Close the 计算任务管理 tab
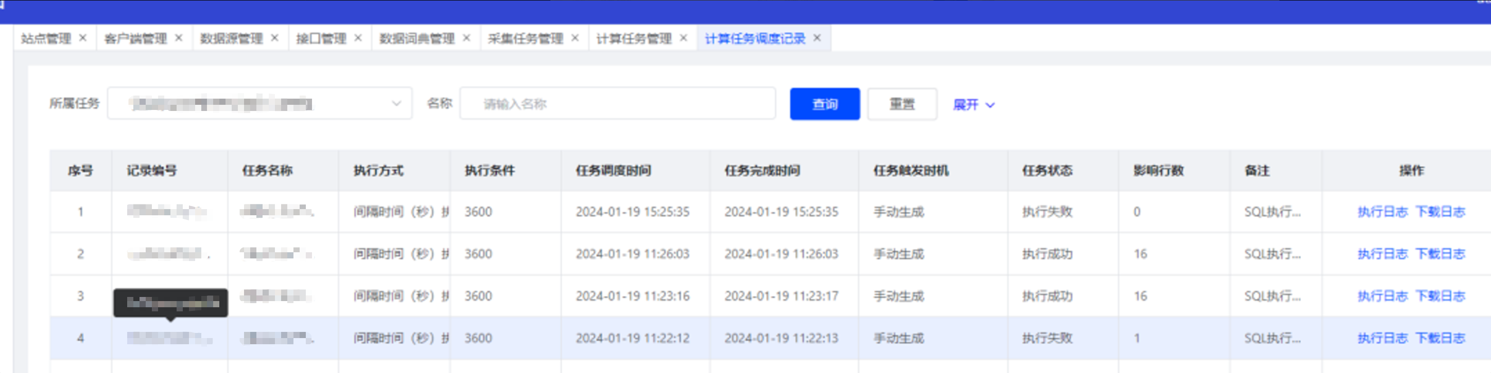 (684, 38)
